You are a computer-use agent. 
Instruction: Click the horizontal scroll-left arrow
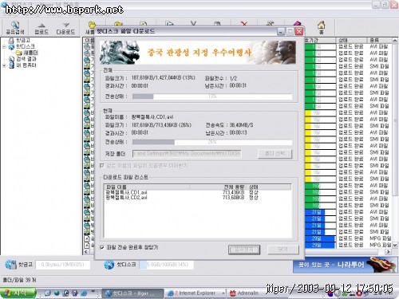coord(86,251)
